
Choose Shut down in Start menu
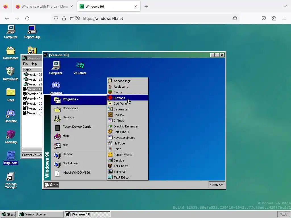tap(79, 164)
